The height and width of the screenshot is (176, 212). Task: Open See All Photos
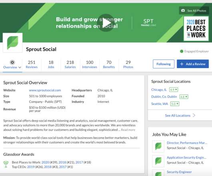coord(194,11)
